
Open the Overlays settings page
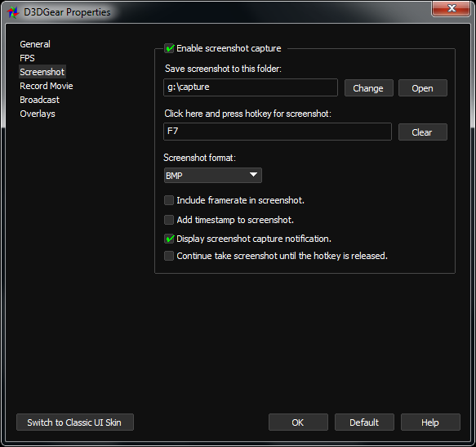pos(38,114)
